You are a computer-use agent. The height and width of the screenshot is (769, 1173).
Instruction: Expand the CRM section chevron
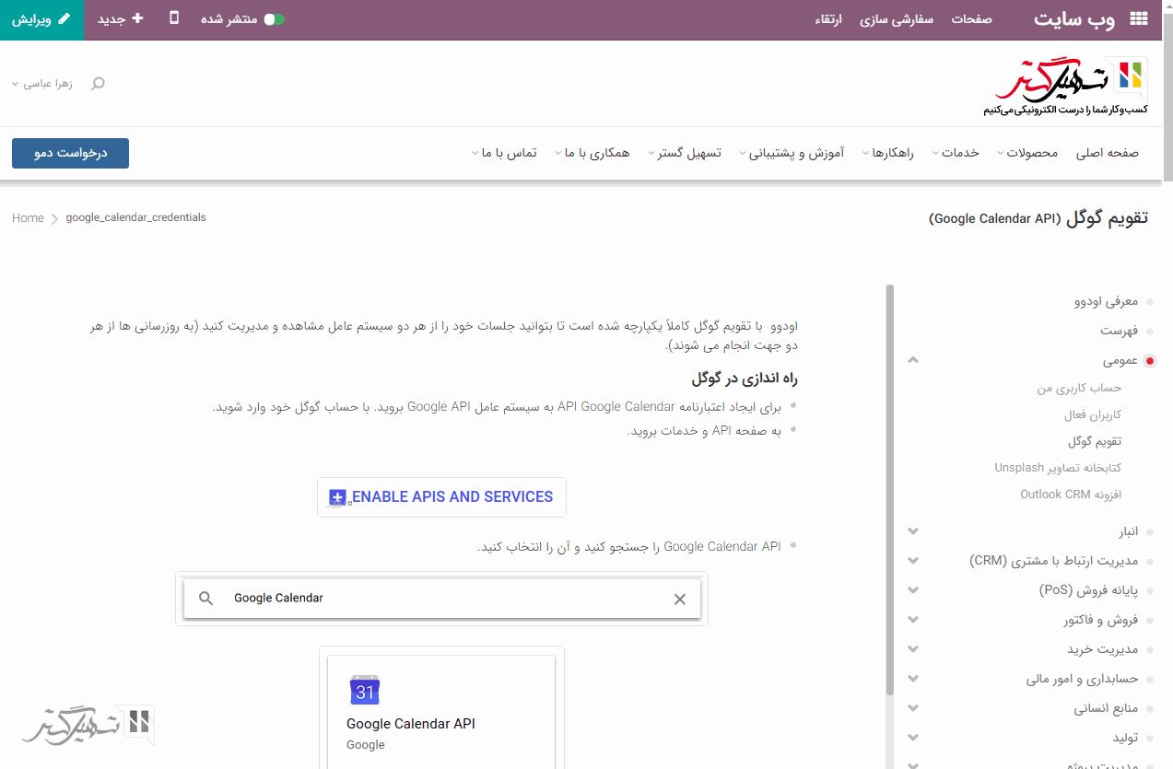[913, 561]
